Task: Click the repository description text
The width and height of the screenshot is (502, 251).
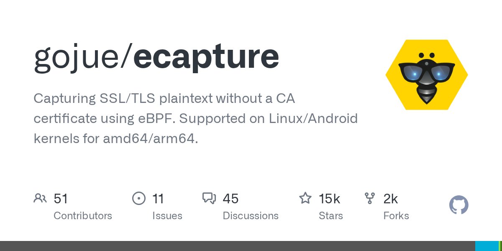Action: 195,119
